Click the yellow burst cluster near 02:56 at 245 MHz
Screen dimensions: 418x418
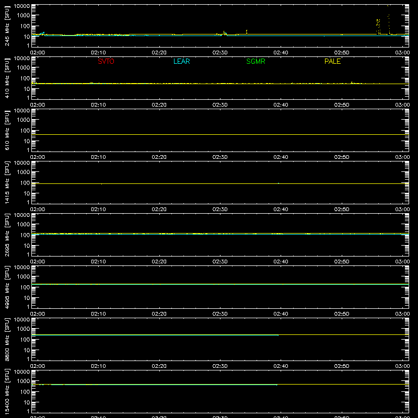[x=378, y=27]
